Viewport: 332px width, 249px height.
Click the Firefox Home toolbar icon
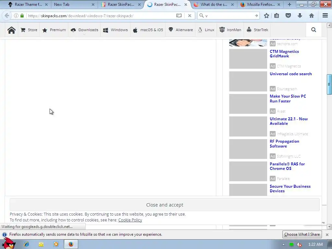pos(312,16)
